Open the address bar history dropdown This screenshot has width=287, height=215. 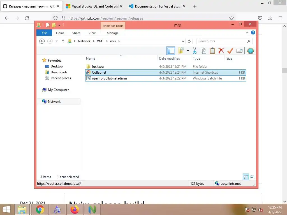pos(183,41)
